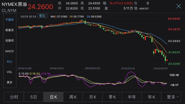
Task: Click the 叠加 overlay button
Action: pos(42,16)
